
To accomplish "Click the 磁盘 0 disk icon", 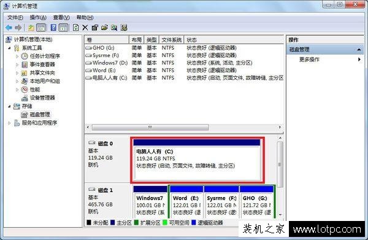I will pyautogui.click(x=92, y=143).
